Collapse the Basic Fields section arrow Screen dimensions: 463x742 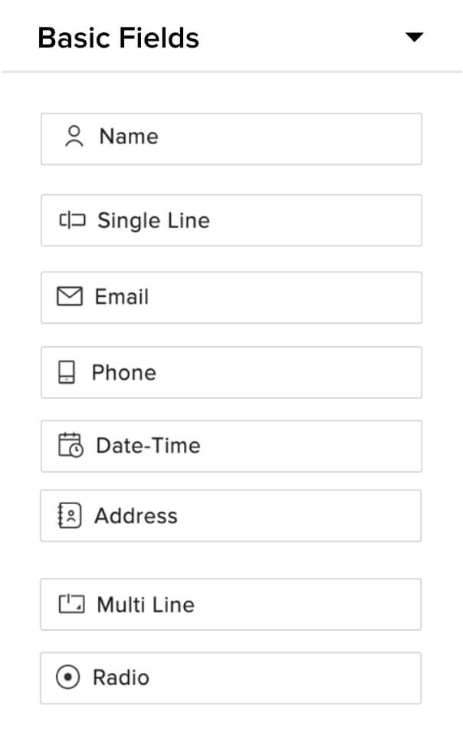coord(414,37)
